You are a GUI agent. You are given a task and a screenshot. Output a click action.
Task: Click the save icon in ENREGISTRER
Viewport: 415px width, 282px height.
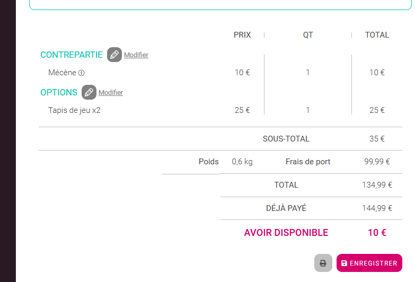click(344, 263)
